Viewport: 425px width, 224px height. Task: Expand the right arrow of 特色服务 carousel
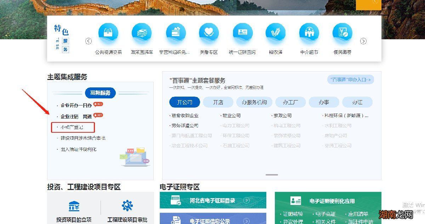click(x=363, y=41)
